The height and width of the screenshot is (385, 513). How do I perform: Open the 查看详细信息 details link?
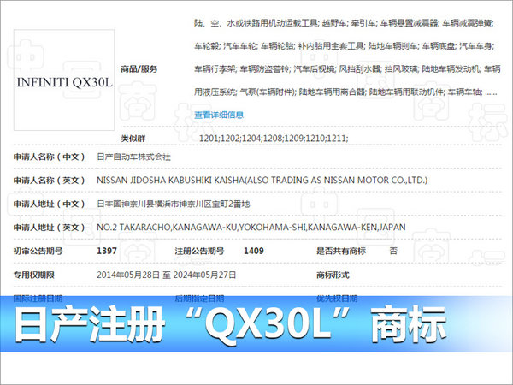[219, 115]
